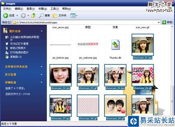Click 联机订购照片 link
Image resolution: width=175 pixels, height=127 pixels.
[18, 48]
